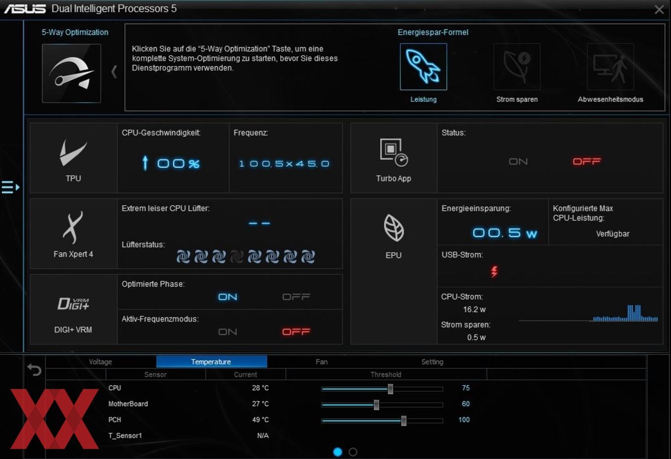Set Optimierte Phase to ON
Image resolution: width=671 pixels, height=459 pixels.
point(227,297)
